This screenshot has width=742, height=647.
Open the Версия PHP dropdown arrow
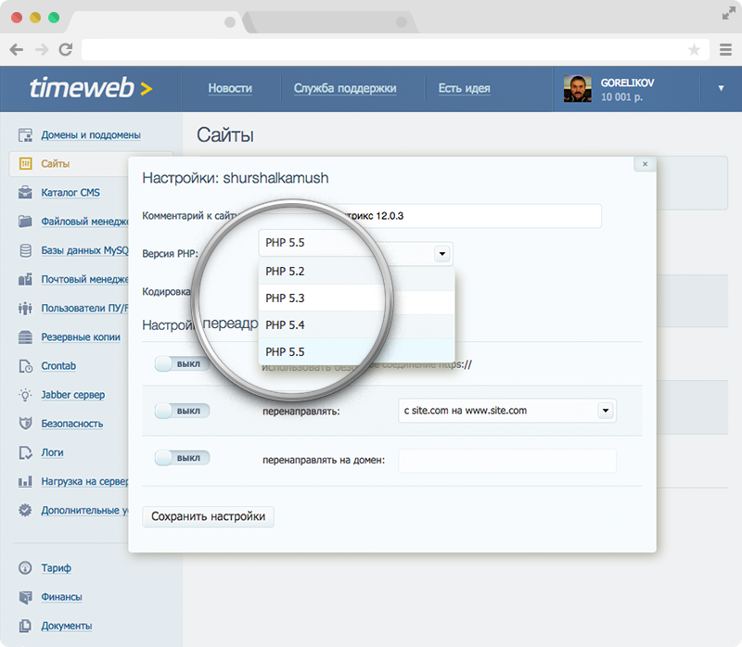442,253
